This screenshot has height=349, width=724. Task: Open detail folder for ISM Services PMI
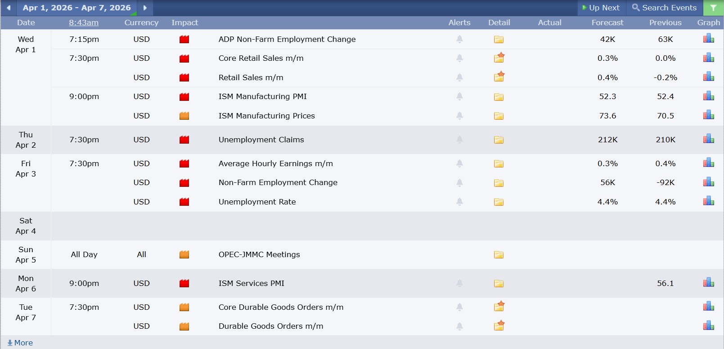click(x=499, y=284)
